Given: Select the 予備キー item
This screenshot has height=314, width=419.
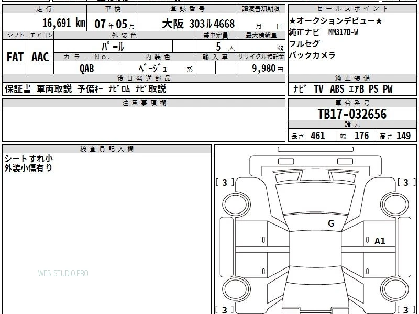Looking at the screenshot, I should (90, 89).
